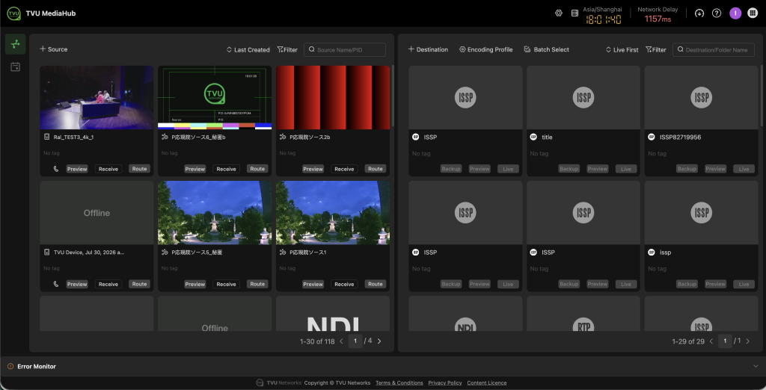This screenshot has width=766, height=390.
Task: Click the magnifier in the destination search box
Action: click(680, 50)
